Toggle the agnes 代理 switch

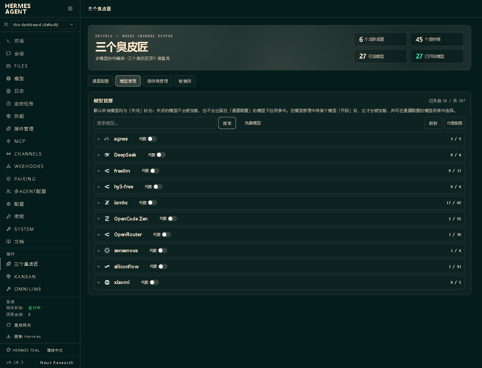(152, 139)
